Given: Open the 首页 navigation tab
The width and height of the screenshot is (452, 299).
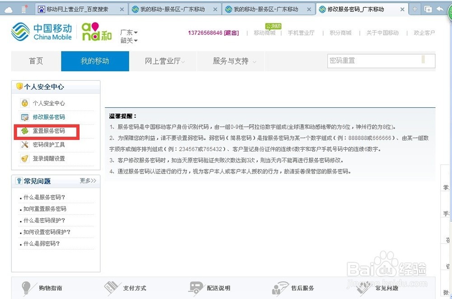Looking at the screenshot, I should point(36,61).
